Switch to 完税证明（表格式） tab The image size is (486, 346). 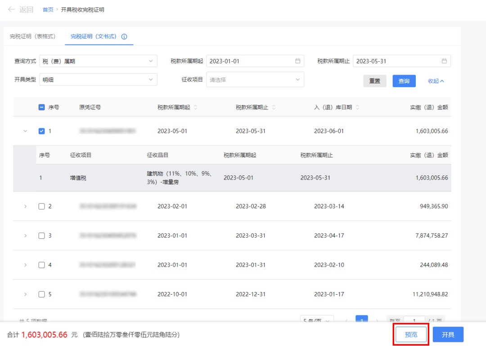(33, 36)
